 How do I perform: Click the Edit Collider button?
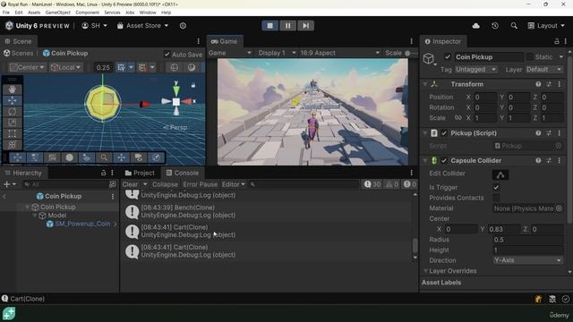point(500,175)
